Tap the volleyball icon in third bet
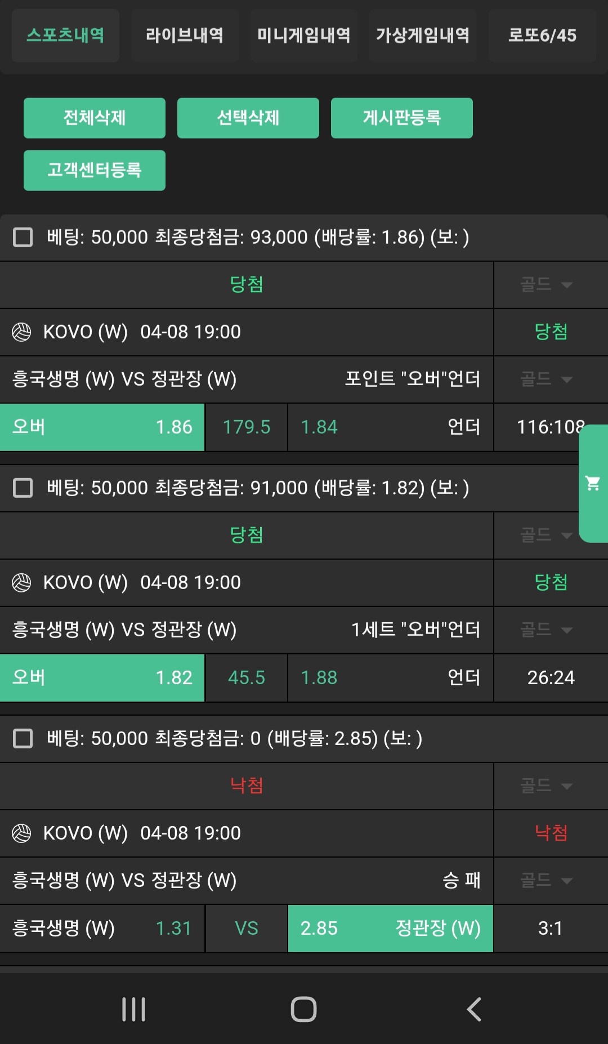The width and height of the screenshot is (608, 1044). [x=22, y=833]
